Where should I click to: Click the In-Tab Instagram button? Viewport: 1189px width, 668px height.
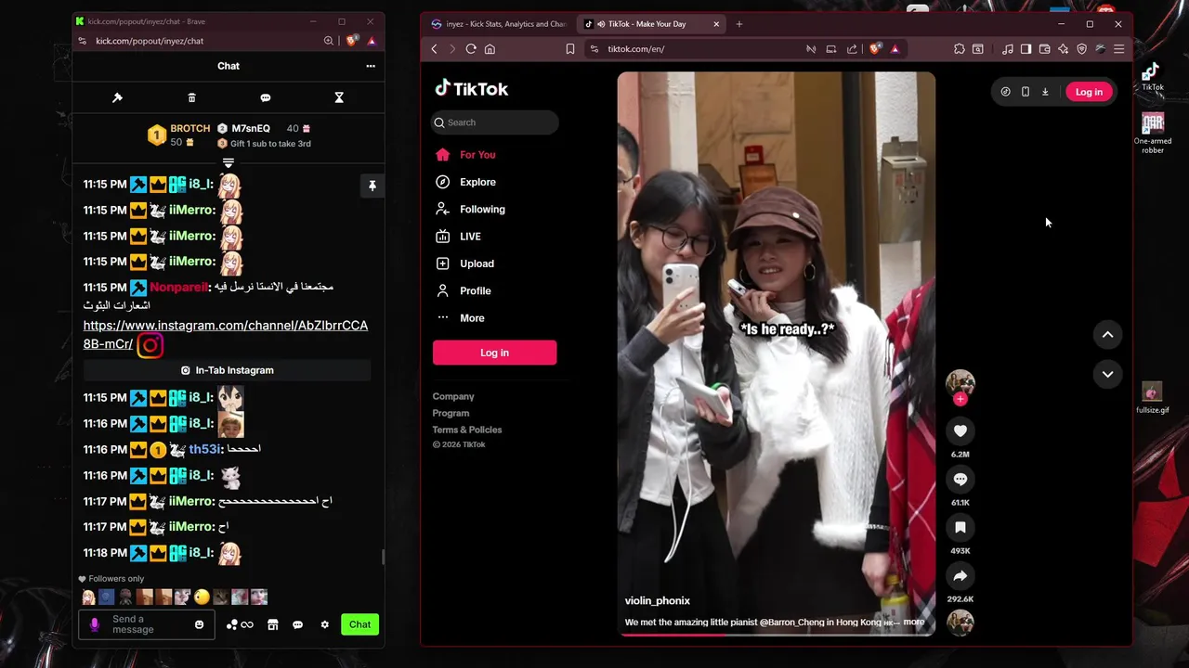pyautogui.click(x=228, y=370)
